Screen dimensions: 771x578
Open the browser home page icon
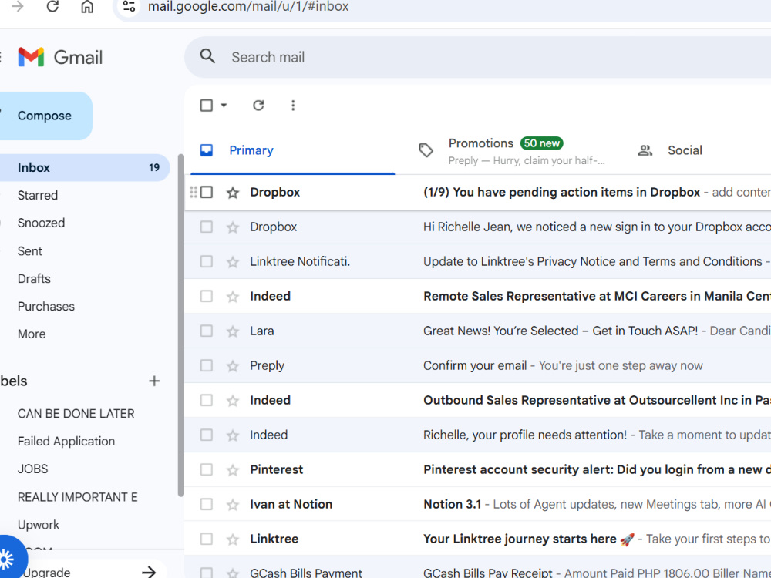pyautogui.click(x=87, y=6)
